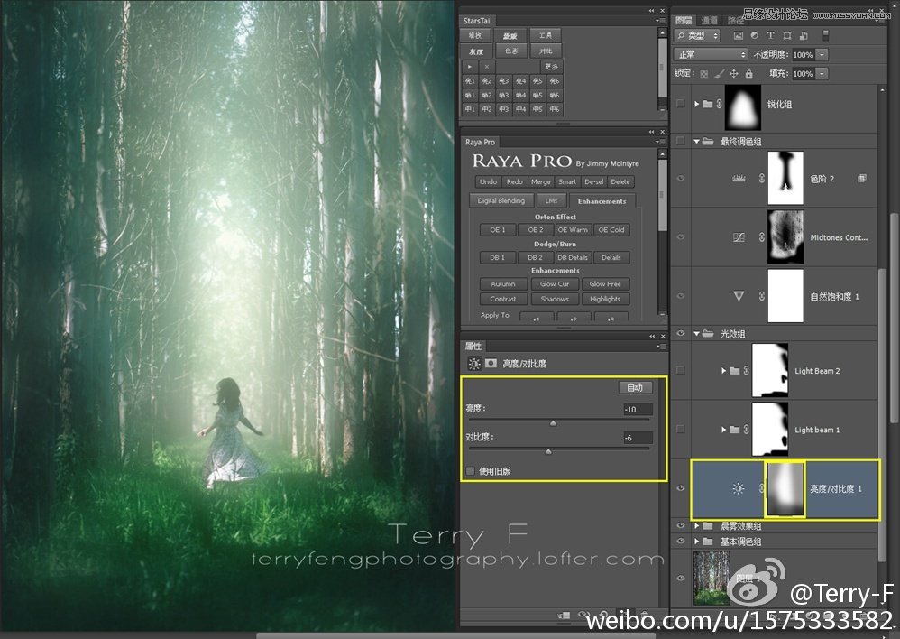Image resolution: width=900 pixels, height=639 pixels.
Task: Click the 色阶 2 levels adjustment icon
Action: 739,178
